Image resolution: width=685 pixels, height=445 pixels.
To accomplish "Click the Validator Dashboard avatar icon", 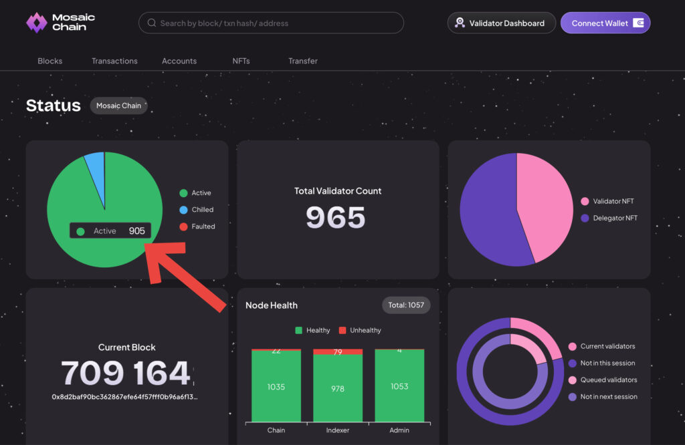I will pos(460,23).
